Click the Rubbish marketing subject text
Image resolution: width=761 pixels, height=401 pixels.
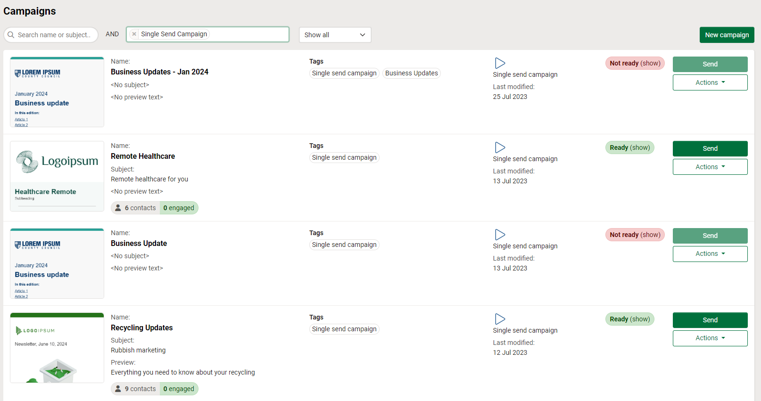(138, 350)
